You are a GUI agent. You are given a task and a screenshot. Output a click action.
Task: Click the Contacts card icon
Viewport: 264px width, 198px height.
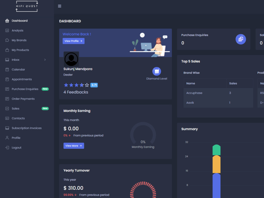(7, 118)
